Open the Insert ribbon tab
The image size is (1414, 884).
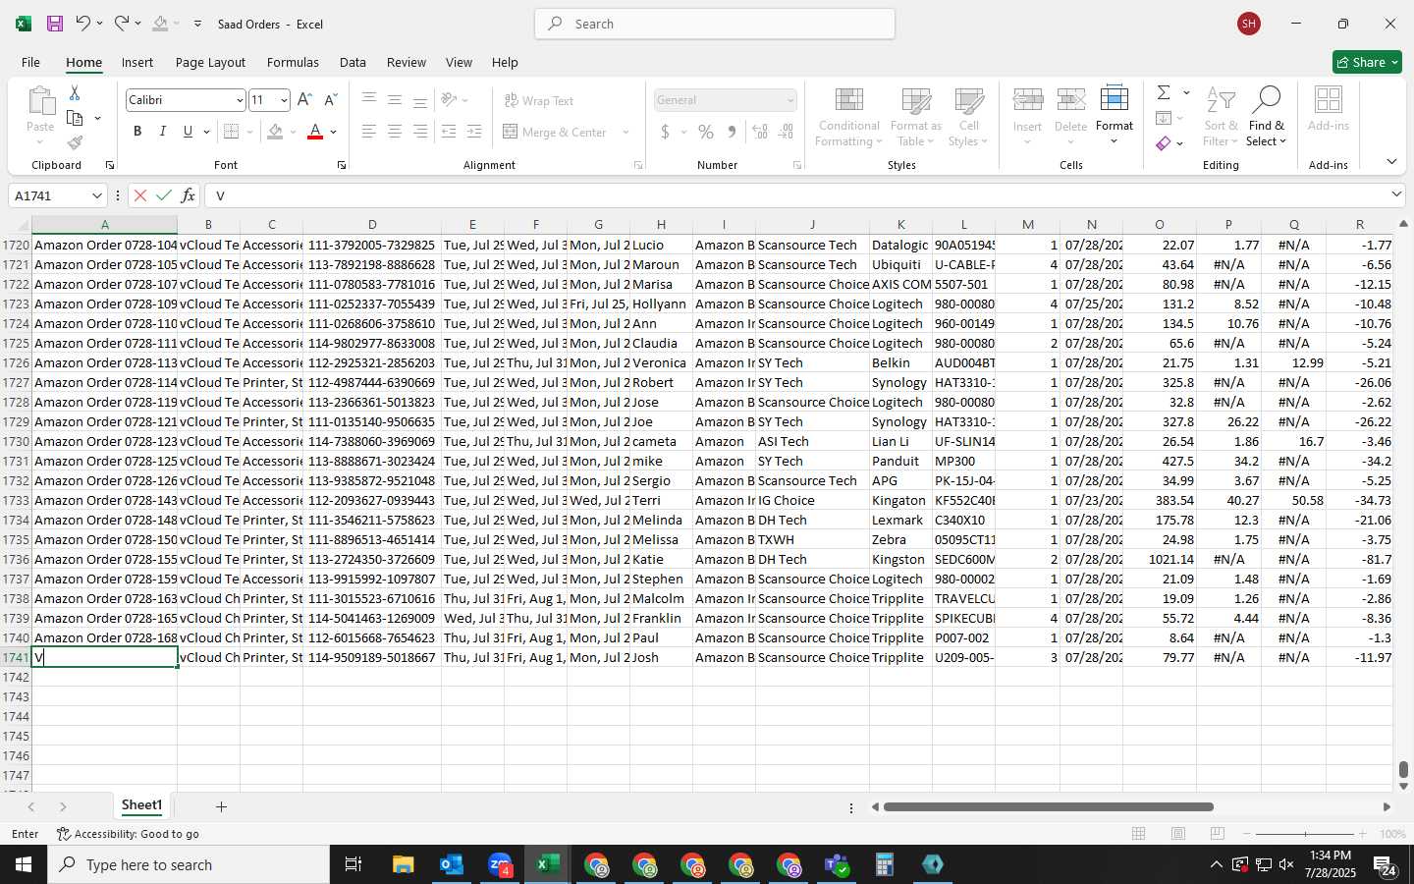(137, 62)
